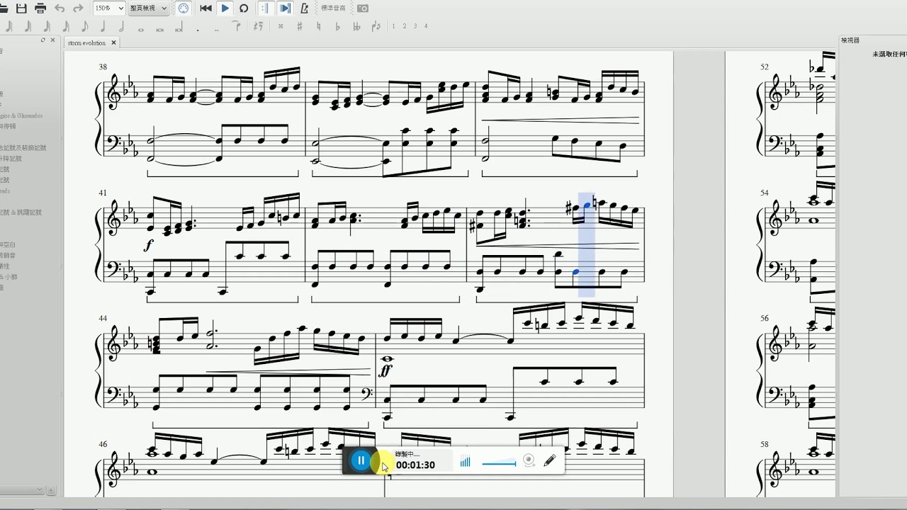907x510 pixels.
Task: Toggle the metronome
Action: click(x=304, y=8)
